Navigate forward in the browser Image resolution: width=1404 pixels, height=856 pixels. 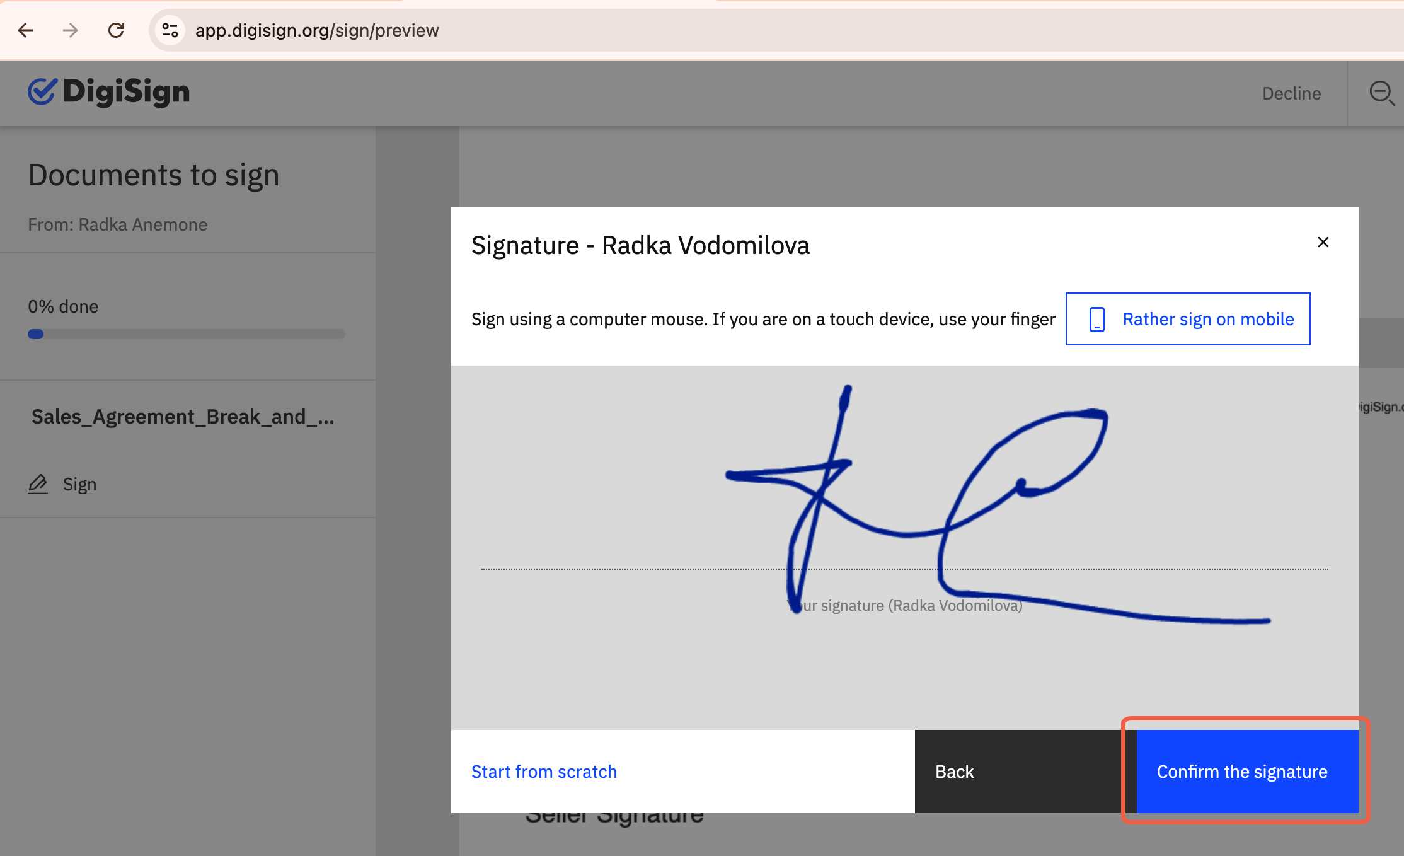(71, 30)
